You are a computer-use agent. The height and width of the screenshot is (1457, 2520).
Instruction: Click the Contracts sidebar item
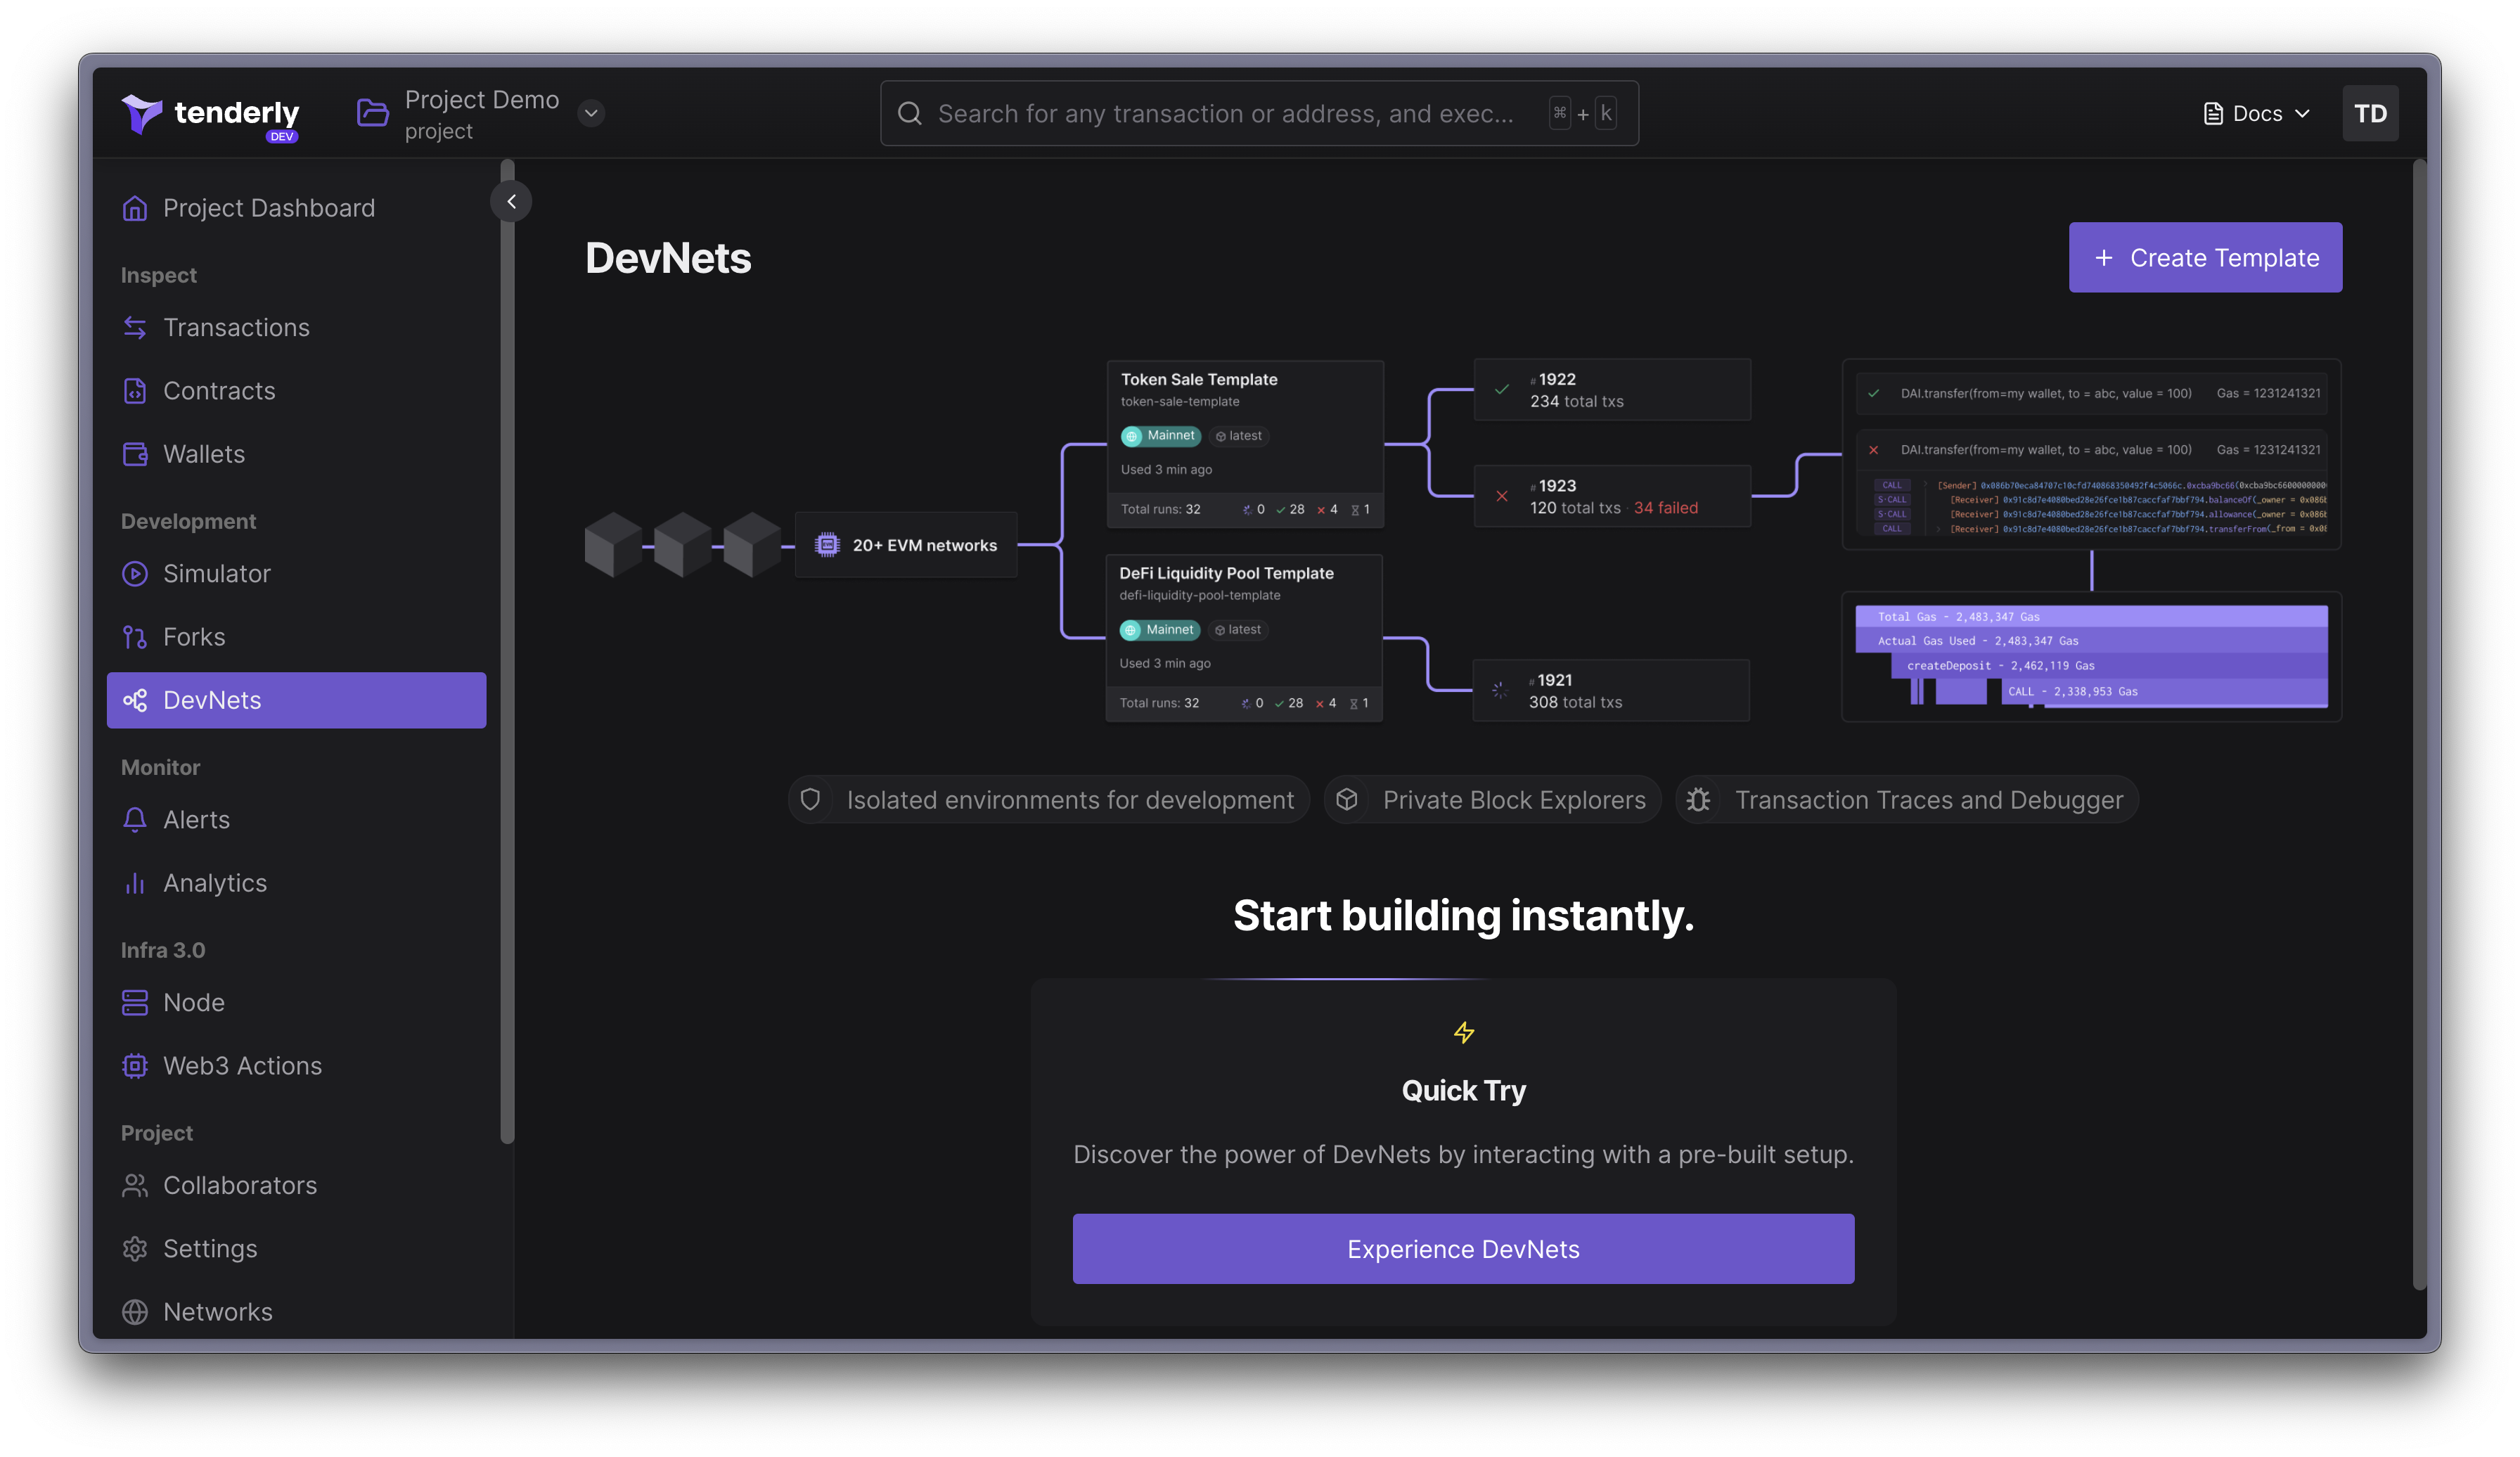coord(220,390)
